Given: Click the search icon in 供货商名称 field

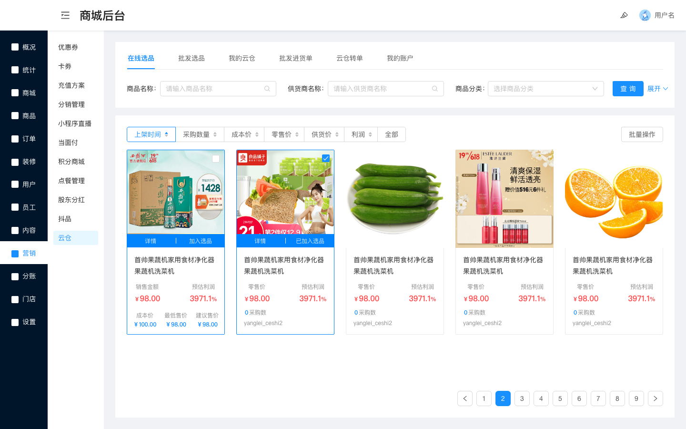Looking at the screenshot, I should (435, 89).
